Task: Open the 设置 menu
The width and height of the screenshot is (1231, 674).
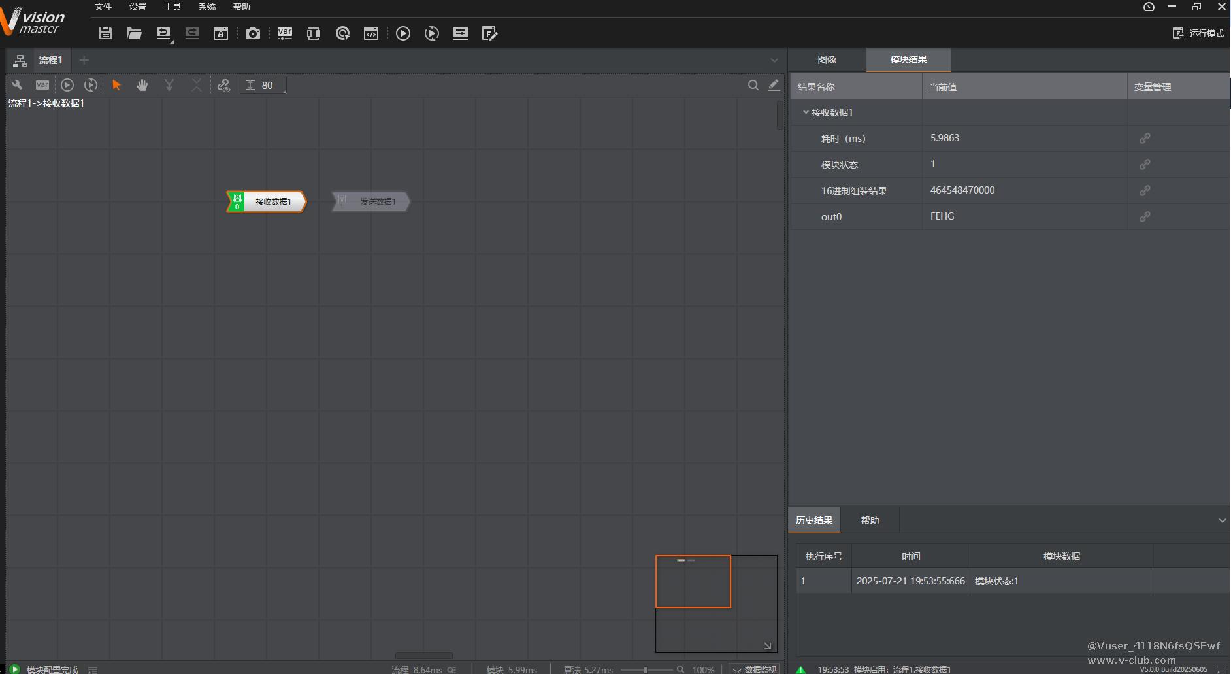Action: pyautogui.click(x=138, y=7)
